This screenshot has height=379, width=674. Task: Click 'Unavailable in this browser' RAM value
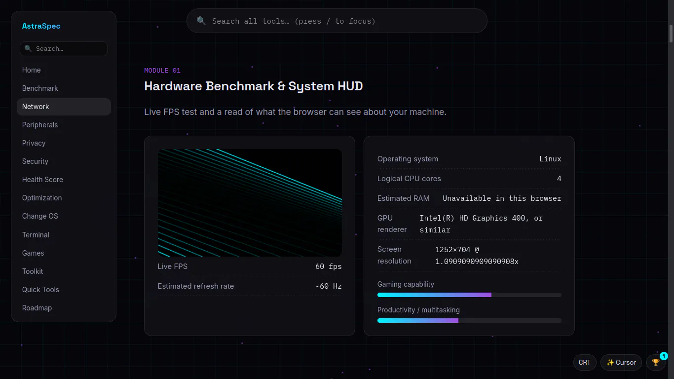pos(502,198)
